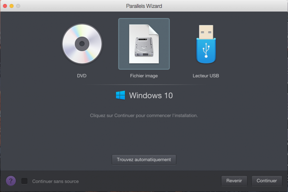Click the Continuer sans source label
Image resolution: width=288 pixels, height=192 pixels.
(x=55, y=181)
